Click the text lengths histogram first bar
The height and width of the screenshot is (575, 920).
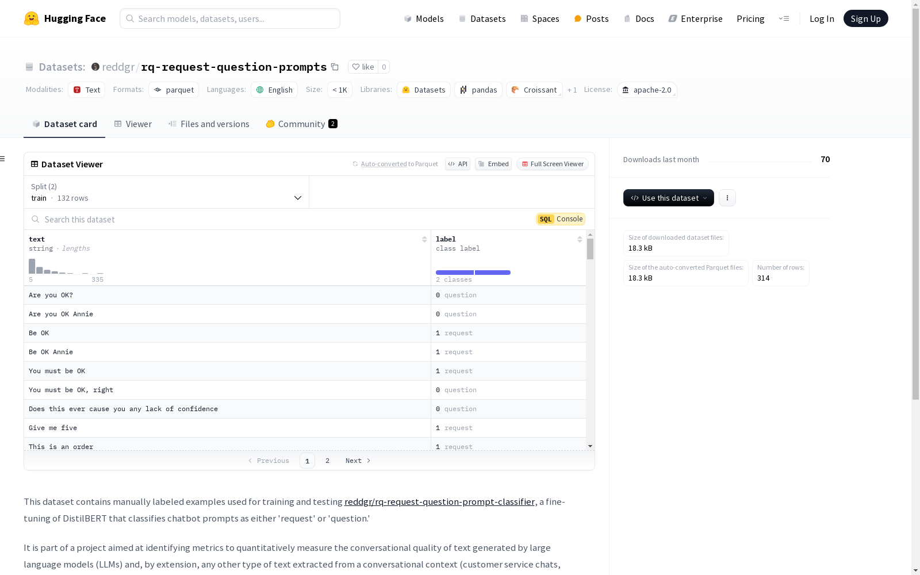pyautogui.click(x=32, y=266)
